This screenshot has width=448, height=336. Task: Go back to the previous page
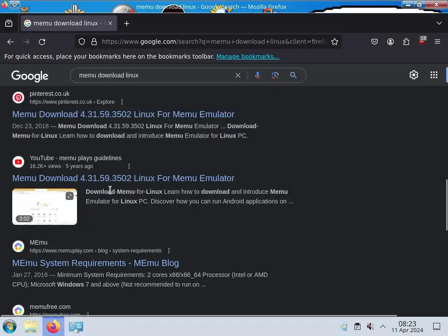(10, 42)
